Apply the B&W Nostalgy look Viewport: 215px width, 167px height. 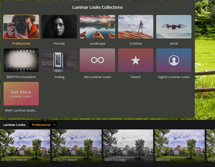[x=128, y=146]
